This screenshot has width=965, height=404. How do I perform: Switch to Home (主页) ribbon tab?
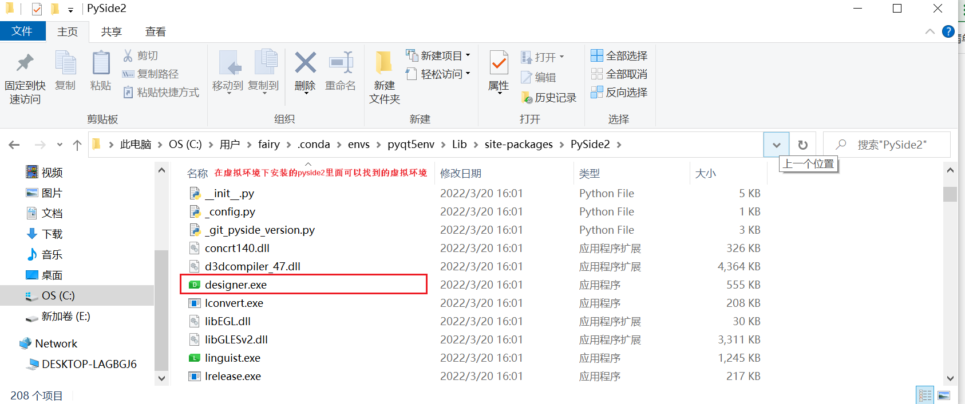pyautogui.click(x=68, y=32)
